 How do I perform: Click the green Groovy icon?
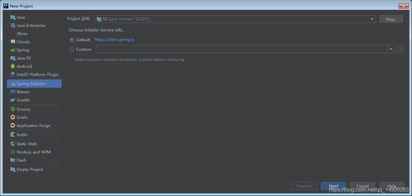tap(13, 109)
